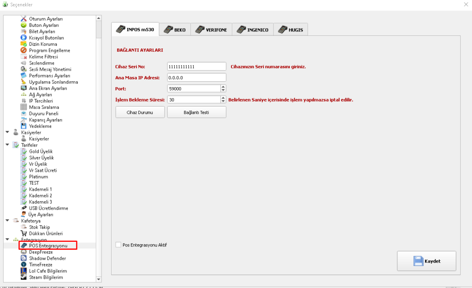Collapse the Tarifeler tree group

[7, 145]
